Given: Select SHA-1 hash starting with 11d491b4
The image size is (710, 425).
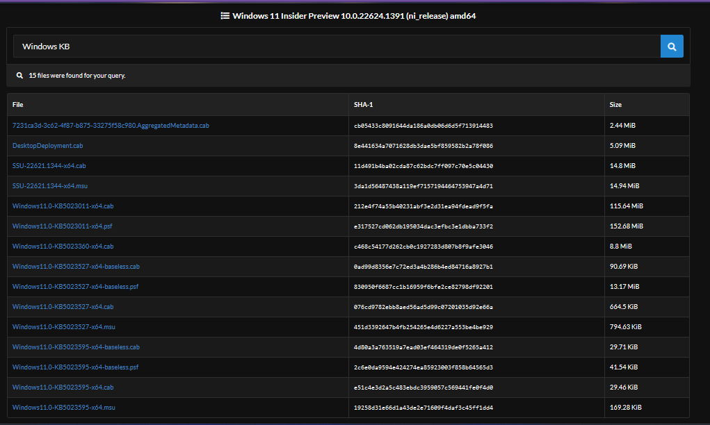Looking at the screenshot, I should (x=423, y=166).
